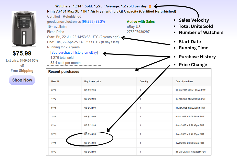Click the 31 Mar 2025 purchase date
The image size is (237, 160).
(191, 152)
